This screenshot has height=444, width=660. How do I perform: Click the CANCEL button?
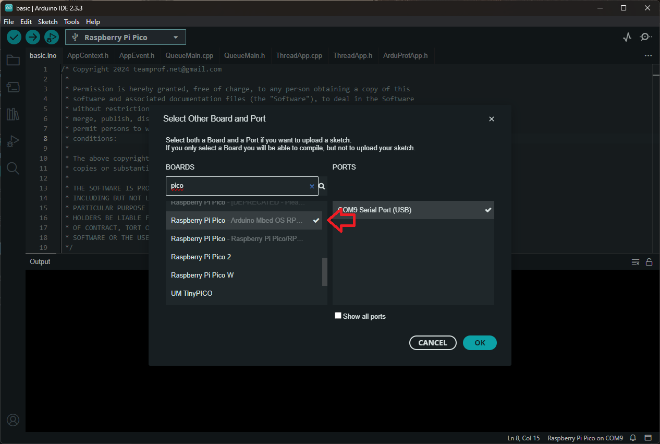tap(433, 343)
